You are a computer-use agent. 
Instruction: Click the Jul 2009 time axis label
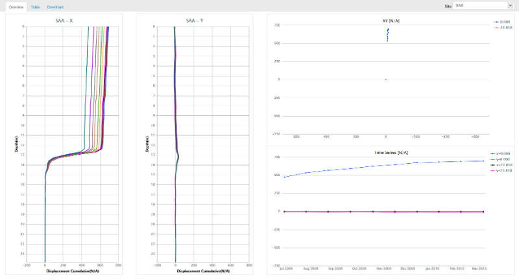pos(286,269)
